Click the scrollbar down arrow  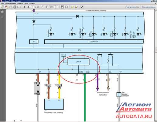point(156,120)
